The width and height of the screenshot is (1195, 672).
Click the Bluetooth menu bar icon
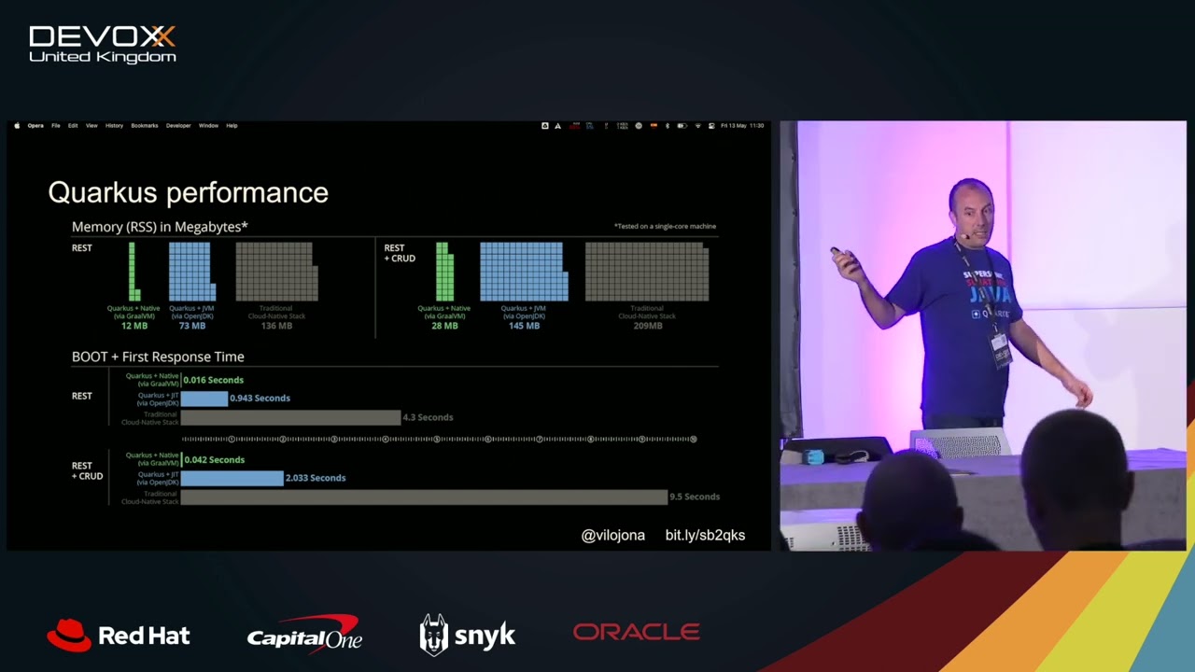668,126
